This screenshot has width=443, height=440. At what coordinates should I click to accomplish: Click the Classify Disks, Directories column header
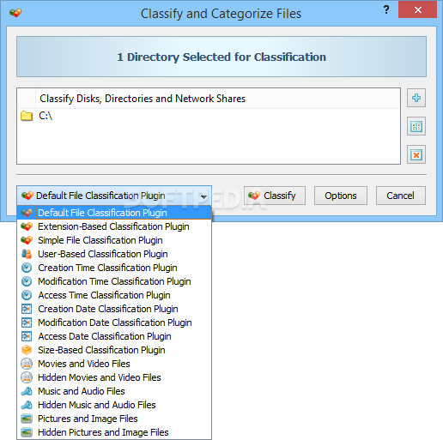pos(217,99)
